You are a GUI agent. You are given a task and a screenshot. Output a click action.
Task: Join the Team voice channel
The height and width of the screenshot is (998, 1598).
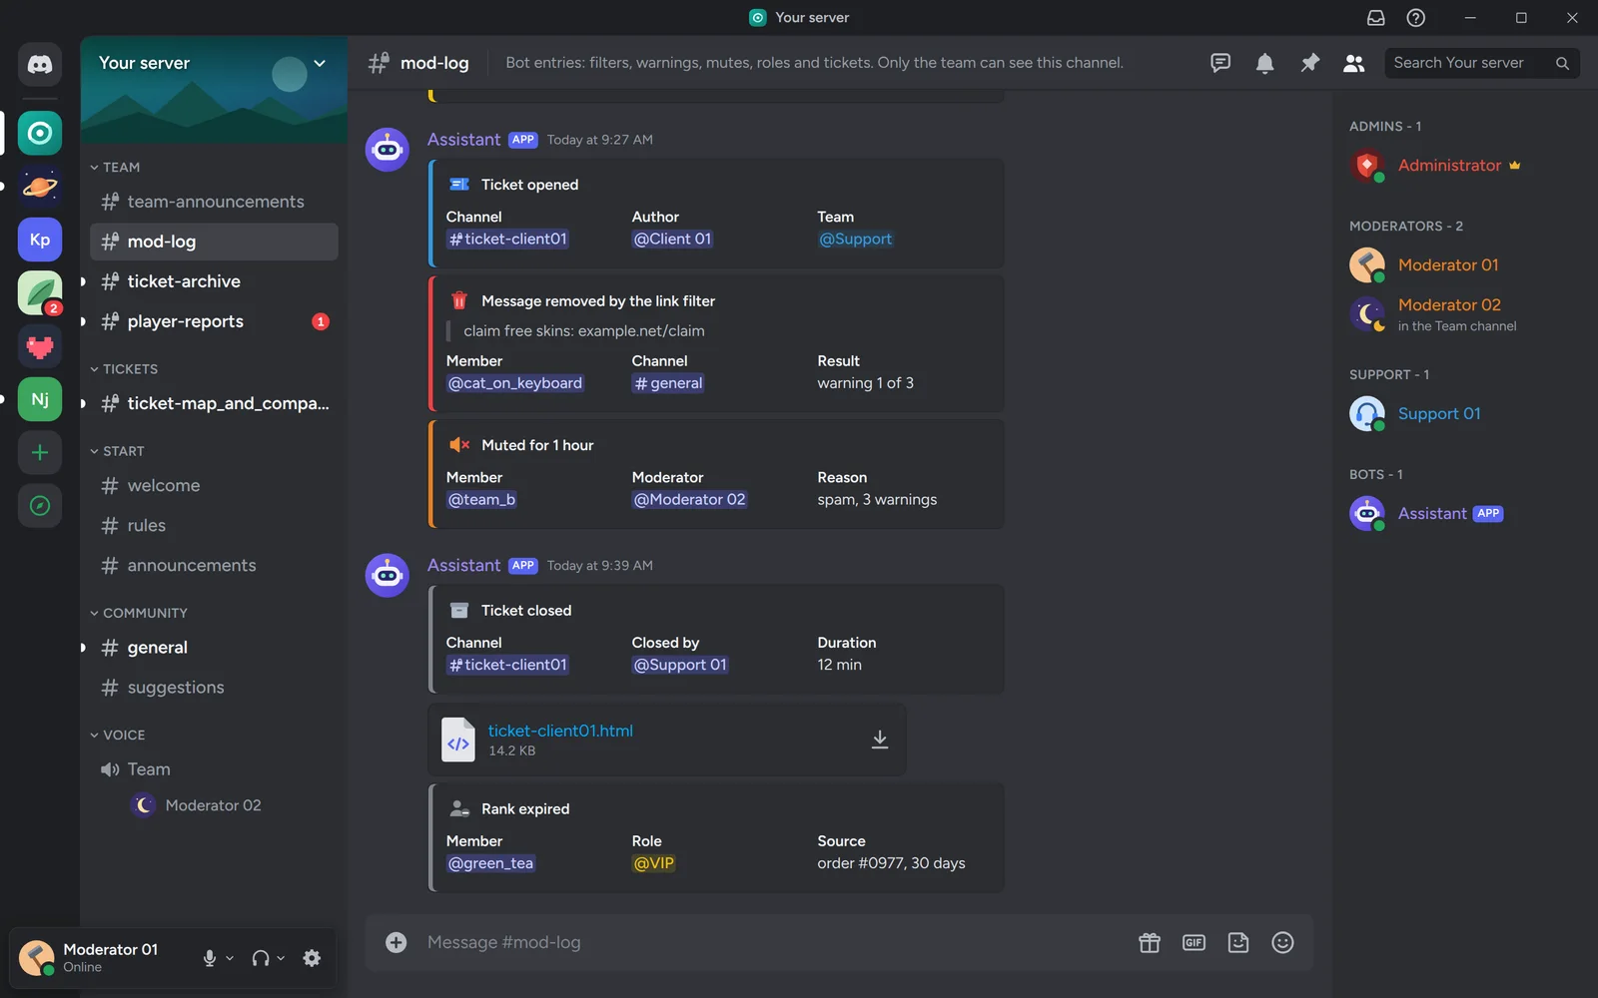pos(214,769)
